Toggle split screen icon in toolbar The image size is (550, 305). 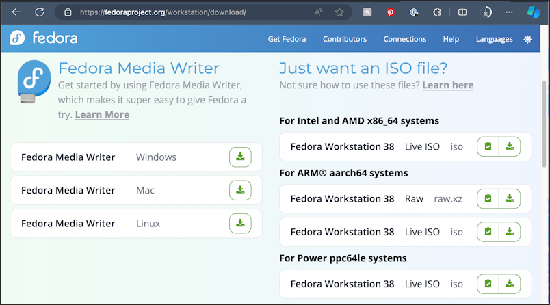462,12
